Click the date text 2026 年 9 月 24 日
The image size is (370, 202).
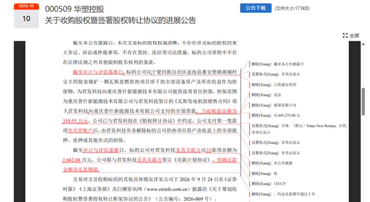[x=196, y=179]
